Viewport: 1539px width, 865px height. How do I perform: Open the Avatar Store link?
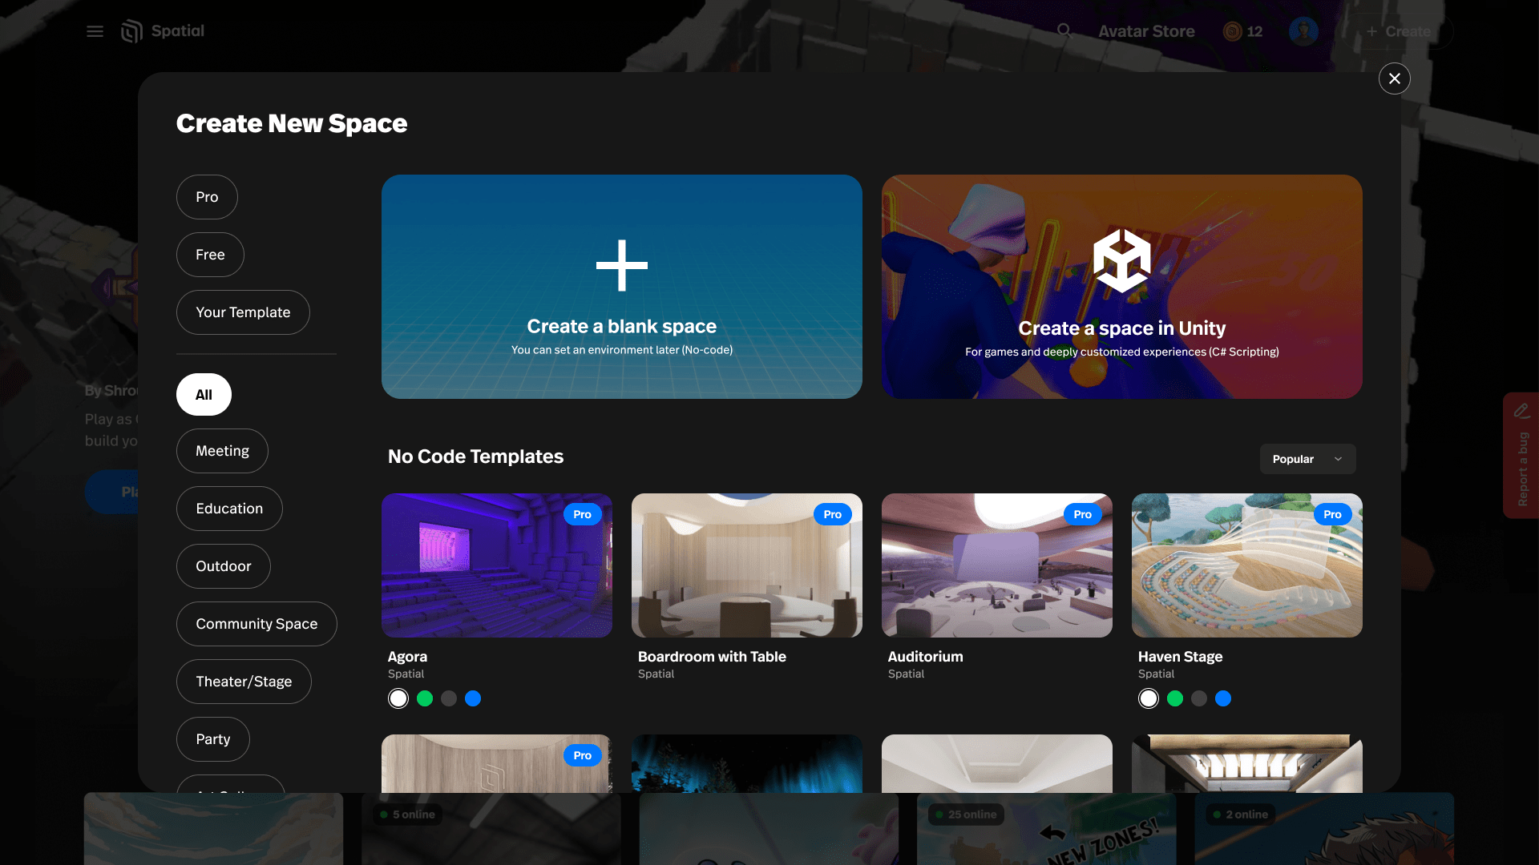[1145, 31]
